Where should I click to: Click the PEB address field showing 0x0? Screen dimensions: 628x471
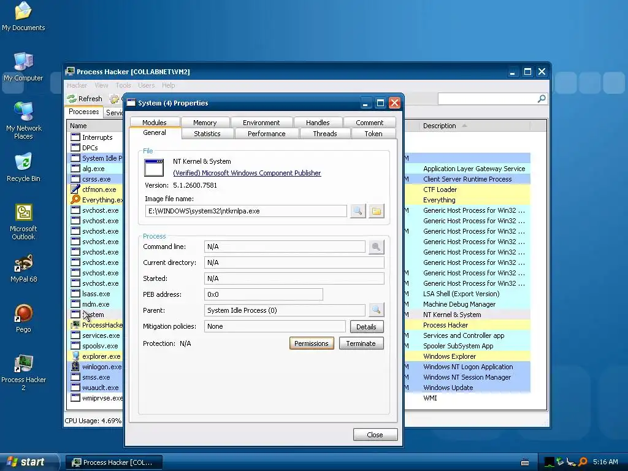pos(264,294)
